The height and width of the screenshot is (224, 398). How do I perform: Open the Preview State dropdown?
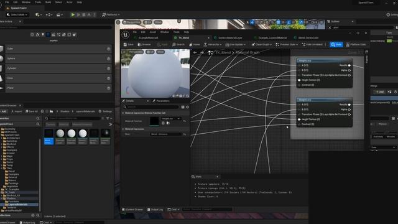pyautogui.click(x=287, y=44)
